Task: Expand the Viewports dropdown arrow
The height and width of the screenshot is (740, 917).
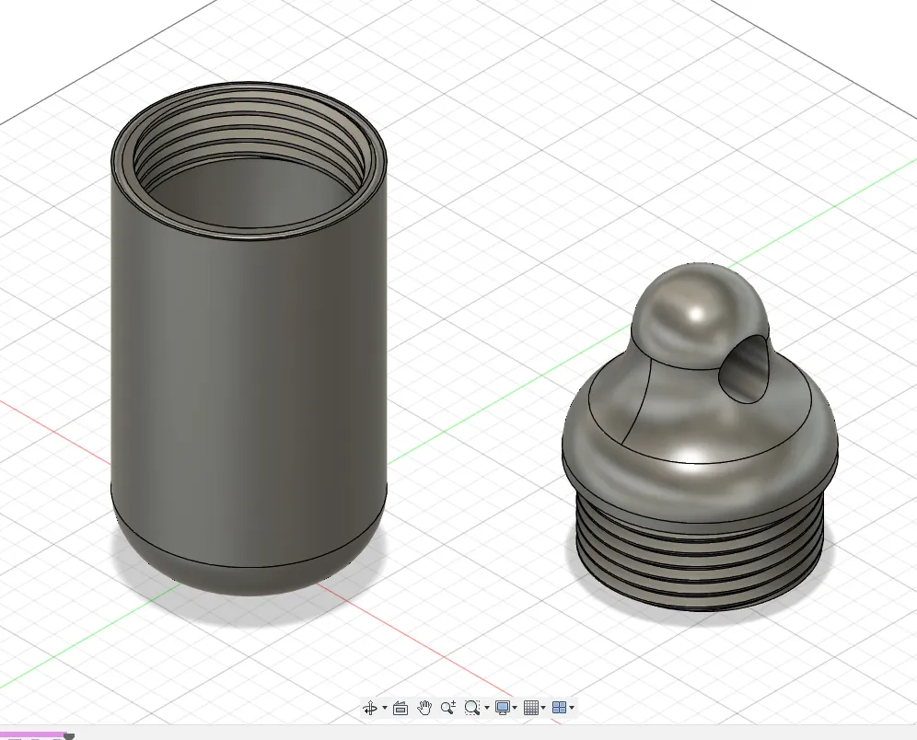Action: [572, 708]
